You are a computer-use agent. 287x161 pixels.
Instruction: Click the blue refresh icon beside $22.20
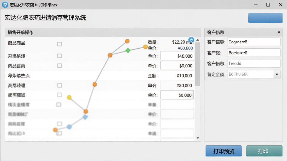[x=191, y=40]
